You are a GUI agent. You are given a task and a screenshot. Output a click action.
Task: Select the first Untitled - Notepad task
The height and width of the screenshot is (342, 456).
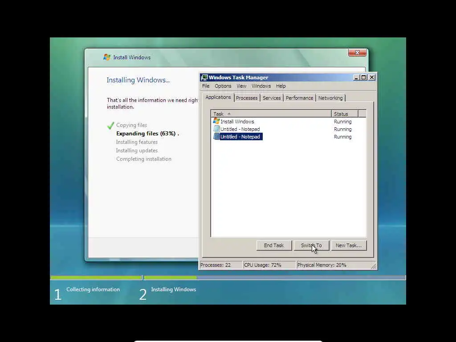click(289, 129)
